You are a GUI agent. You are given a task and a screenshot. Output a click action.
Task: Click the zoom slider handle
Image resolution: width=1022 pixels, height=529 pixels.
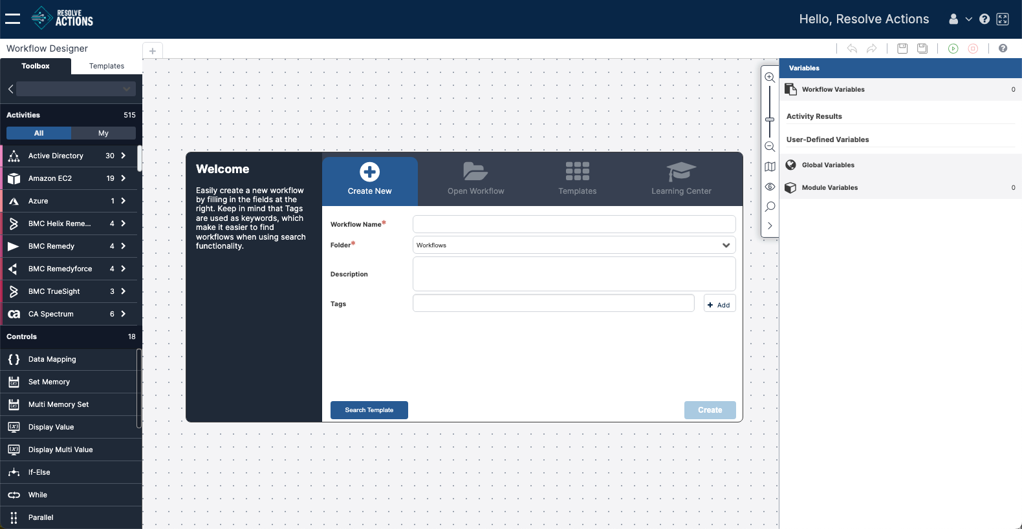pos(770,119)
